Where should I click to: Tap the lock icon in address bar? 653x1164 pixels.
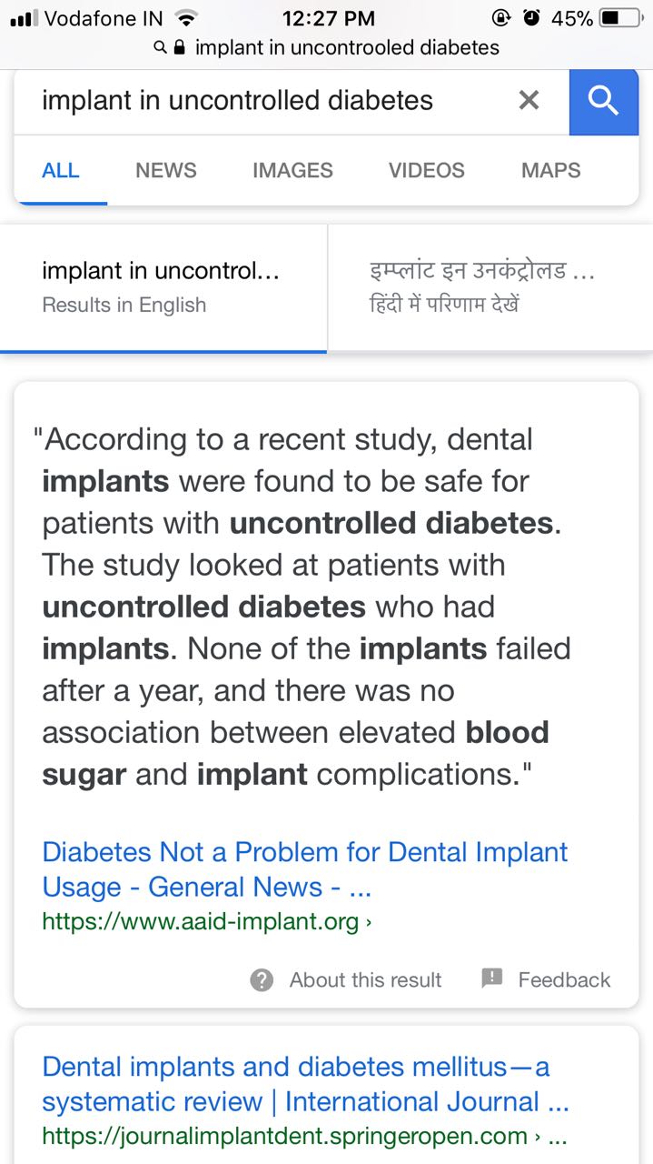click(179, 47)
